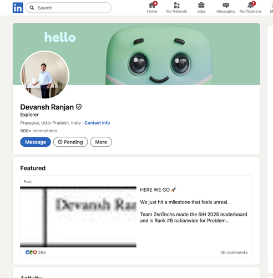Open the Notifications tab
The image size is (273, 278).
[250, 8]
